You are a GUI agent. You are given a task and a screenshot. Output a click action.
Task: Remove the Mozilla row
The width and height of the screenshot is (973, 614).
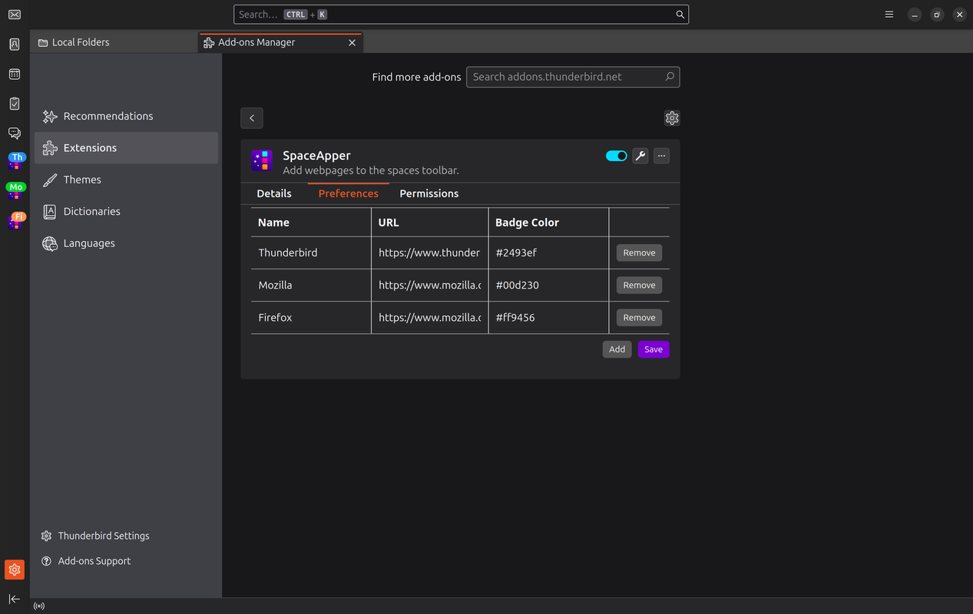click(x=639, y=285)
